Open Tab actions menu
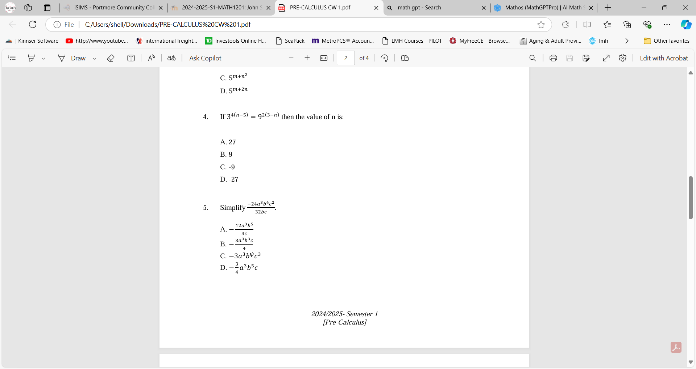The image size is (696, 369). pos(47,8)
